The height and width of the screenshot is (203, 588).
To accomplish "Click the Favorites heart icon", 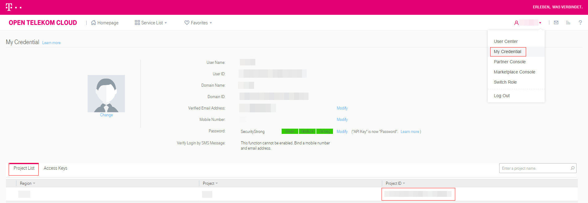I will click(187, 23).
